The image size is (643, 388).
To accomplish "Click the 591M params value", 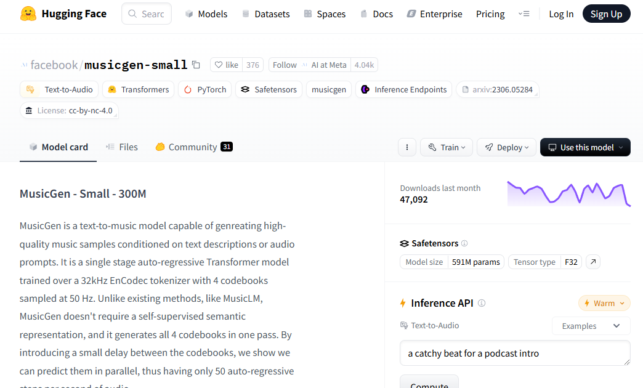I will point(475,262).
